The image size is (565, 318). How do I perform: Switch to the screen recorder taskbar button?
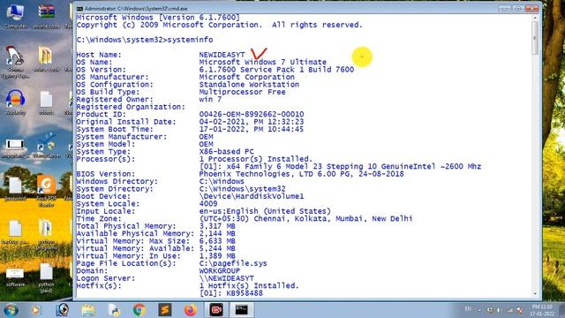click(216, 310)
